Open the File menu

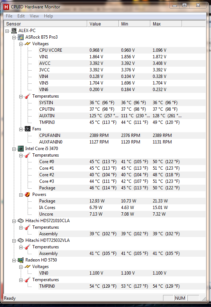click(x=9, y=16)
